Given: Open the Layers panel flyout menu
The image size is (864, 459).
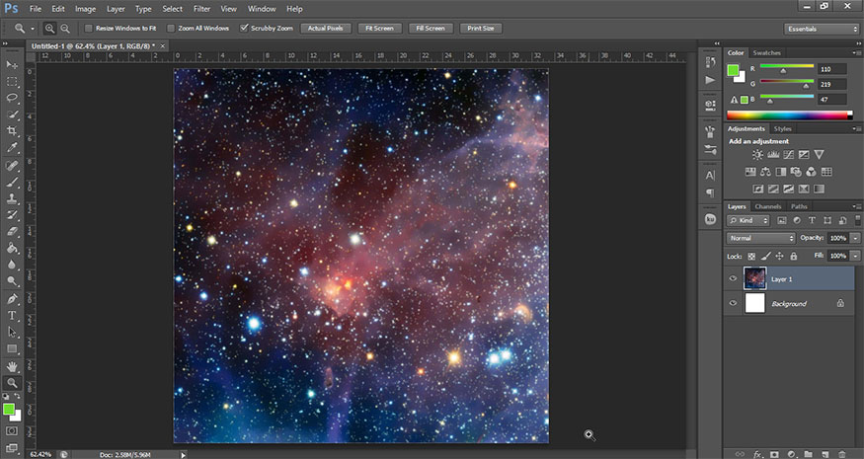Looking at the screenshot, I should pyautogui.click(x=856, y=206).
